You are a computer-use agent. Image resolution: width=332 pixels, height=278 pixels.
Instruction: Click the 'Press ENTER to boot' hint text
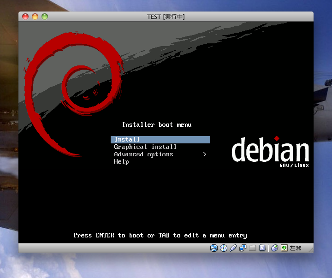(x=160, y=236)
